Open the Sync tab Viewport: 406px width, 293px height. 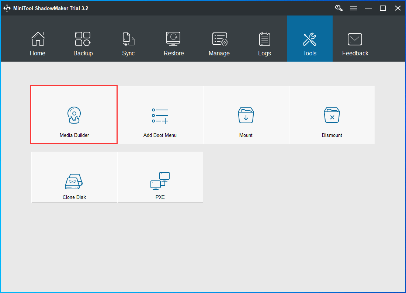(128, 44)
